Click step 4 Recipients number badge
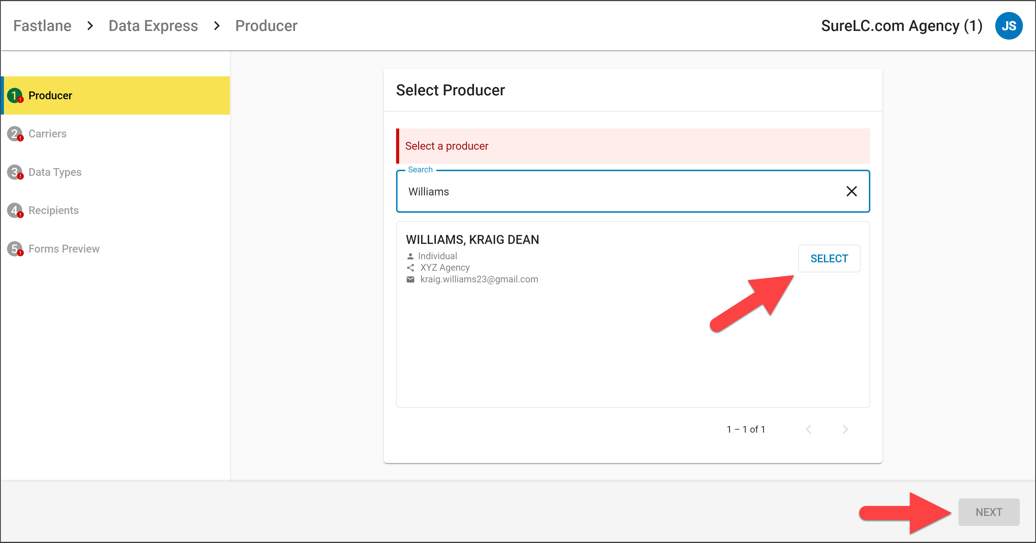The image size is (1036, 543). coord(15,210)
